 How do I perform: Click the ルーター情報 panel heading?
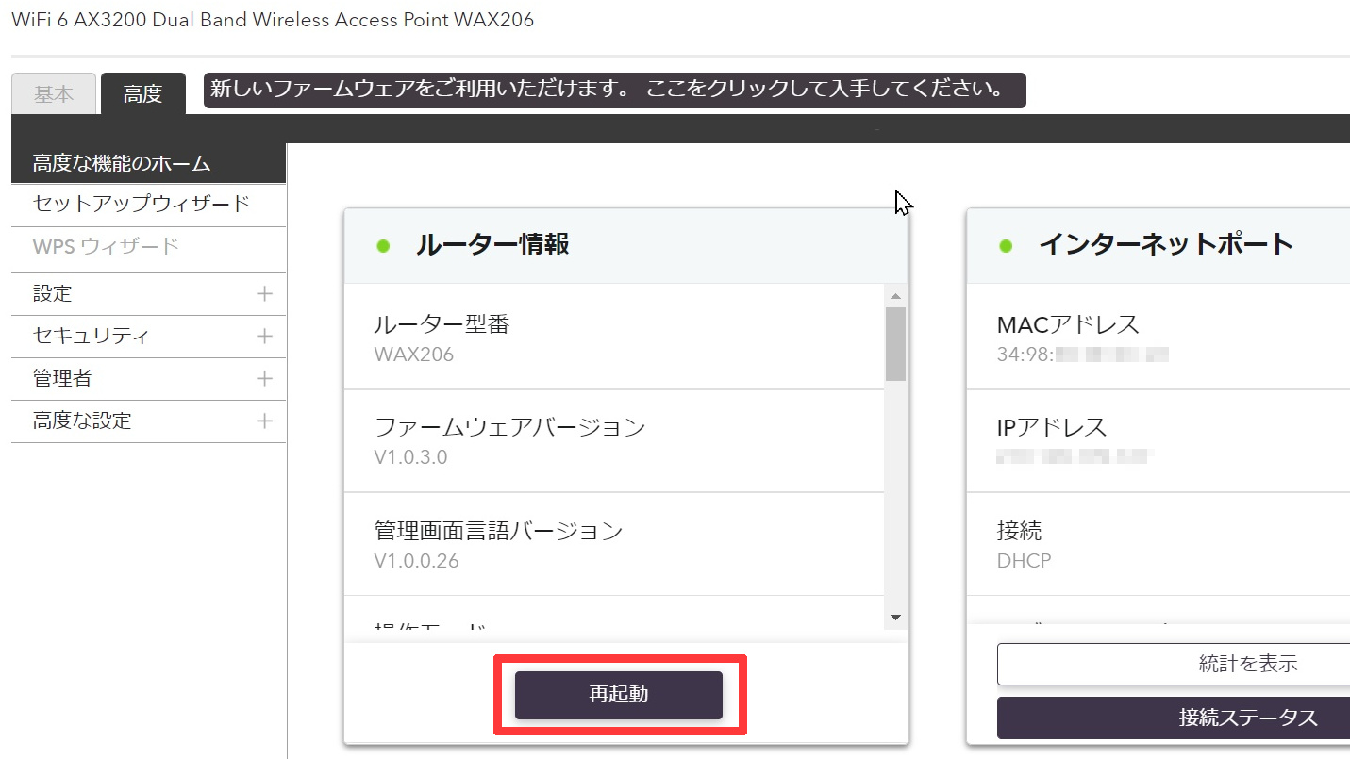(x=492, y=245)
